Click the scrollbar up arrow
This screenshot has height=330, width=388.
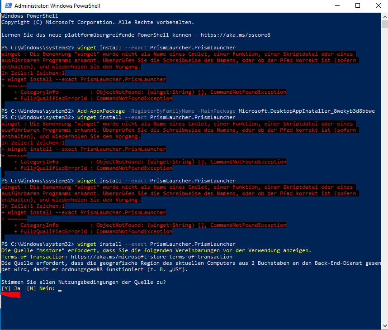[x=384, y=16]
